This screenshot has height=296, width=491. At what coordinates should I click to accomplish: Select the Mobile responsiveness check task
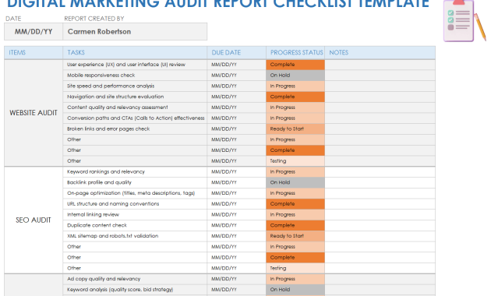coord(135,76)
